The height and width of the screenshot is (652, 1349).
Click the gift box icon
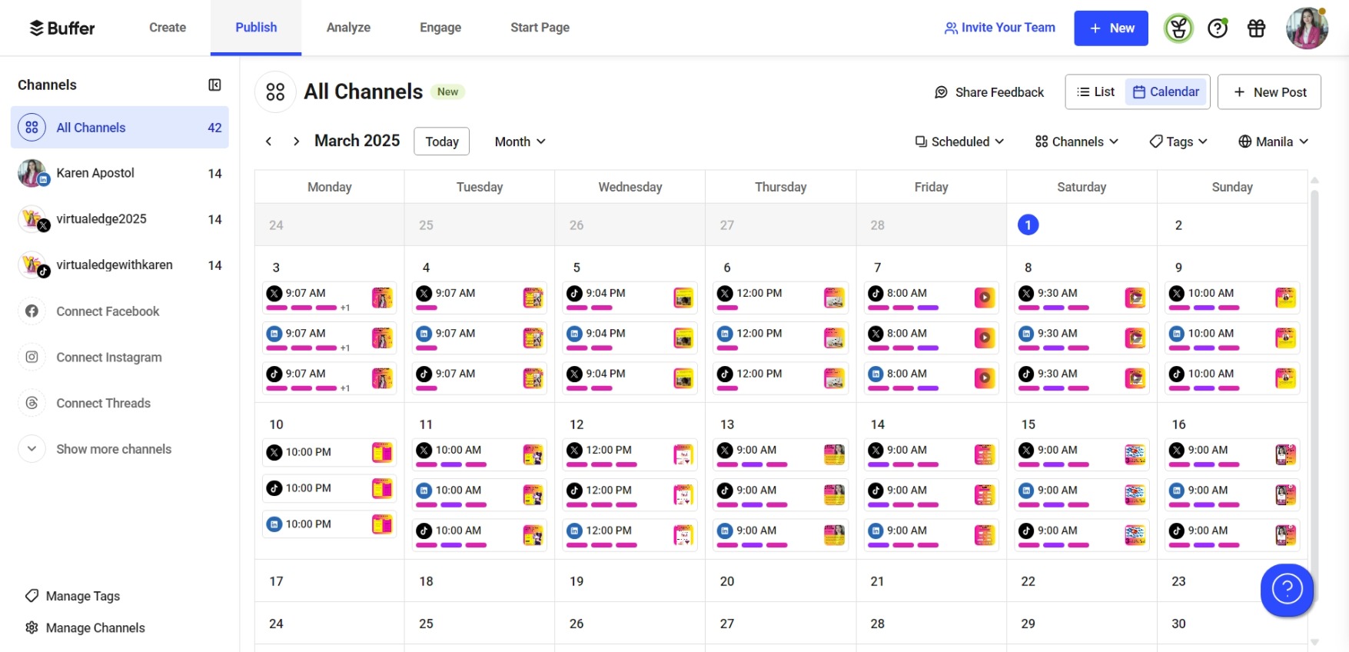[x=1256, y=28]
